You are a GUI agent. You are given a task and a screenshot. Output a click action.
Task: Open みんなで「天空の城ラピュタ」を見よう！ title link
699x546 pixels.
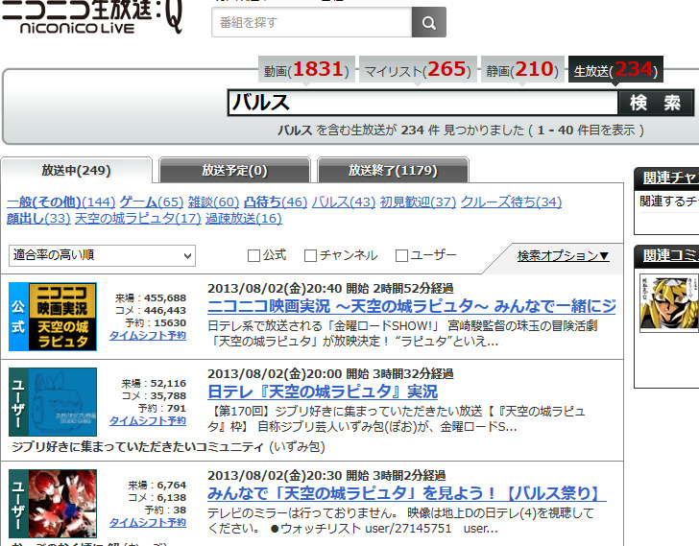click(x=407, y=493)
